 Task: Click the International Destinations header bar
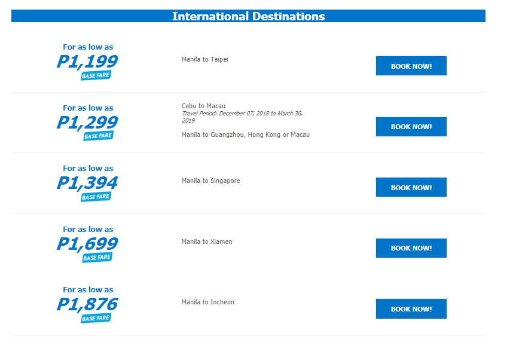pyautogui.click(x=248, y=16)
